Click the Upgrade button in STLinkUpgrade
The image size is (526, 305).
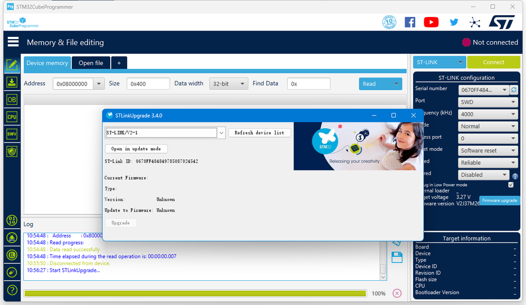[120, 223]
